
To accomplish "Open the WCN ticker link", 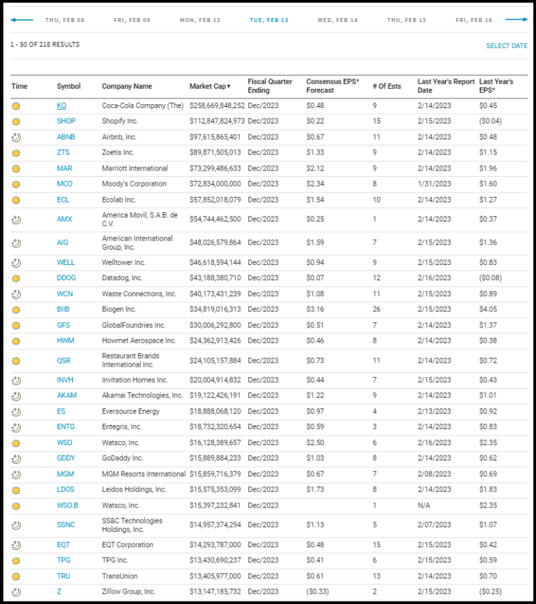I will tap(64, 293).
